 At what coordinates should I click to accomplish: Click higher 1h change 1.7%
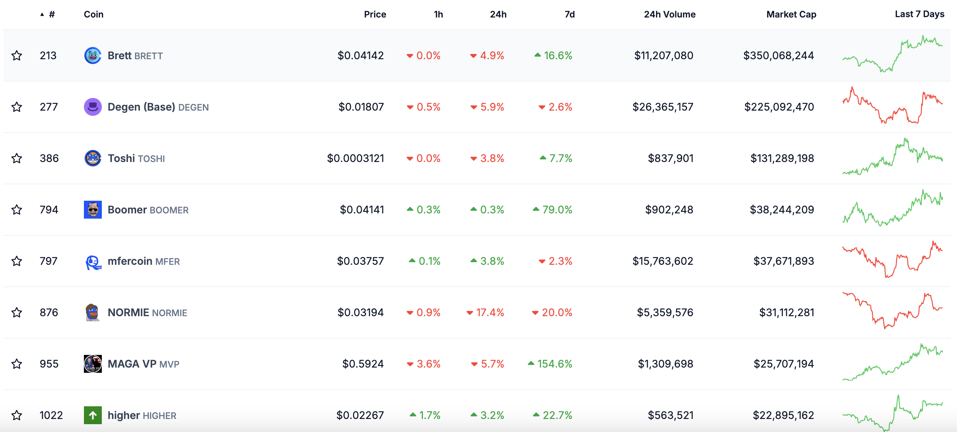point(425,415)
